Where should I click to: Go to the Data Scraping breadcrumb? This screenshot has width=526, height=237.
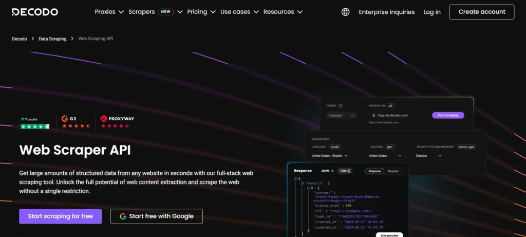point(52,39)
